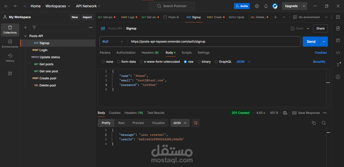The width and height of the screenshot is (344, 167).
Task: Toggle the wrap lines icon in response
Action: point(196,123)
